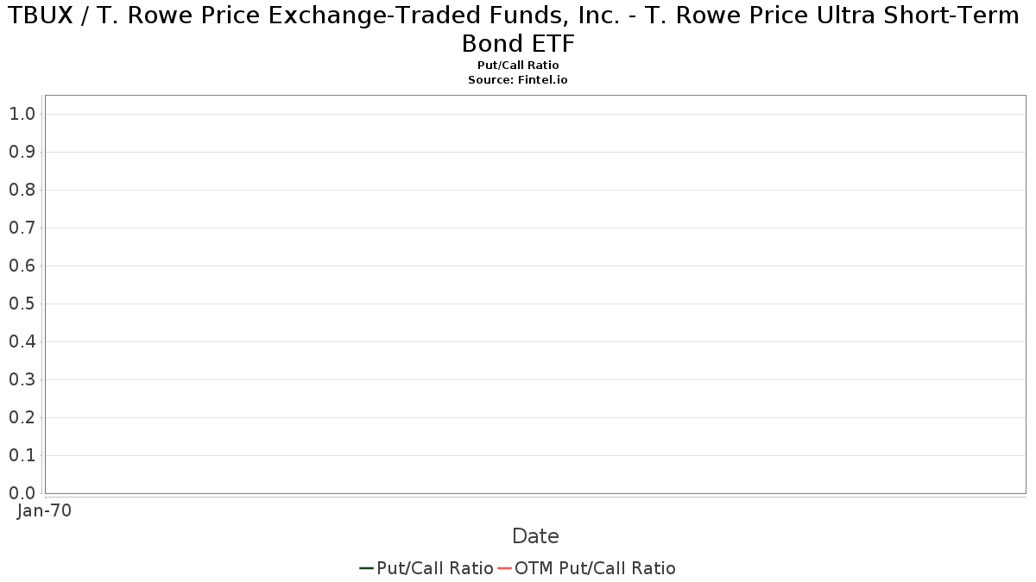Click the 0.9 y-axis tick label

22,152
